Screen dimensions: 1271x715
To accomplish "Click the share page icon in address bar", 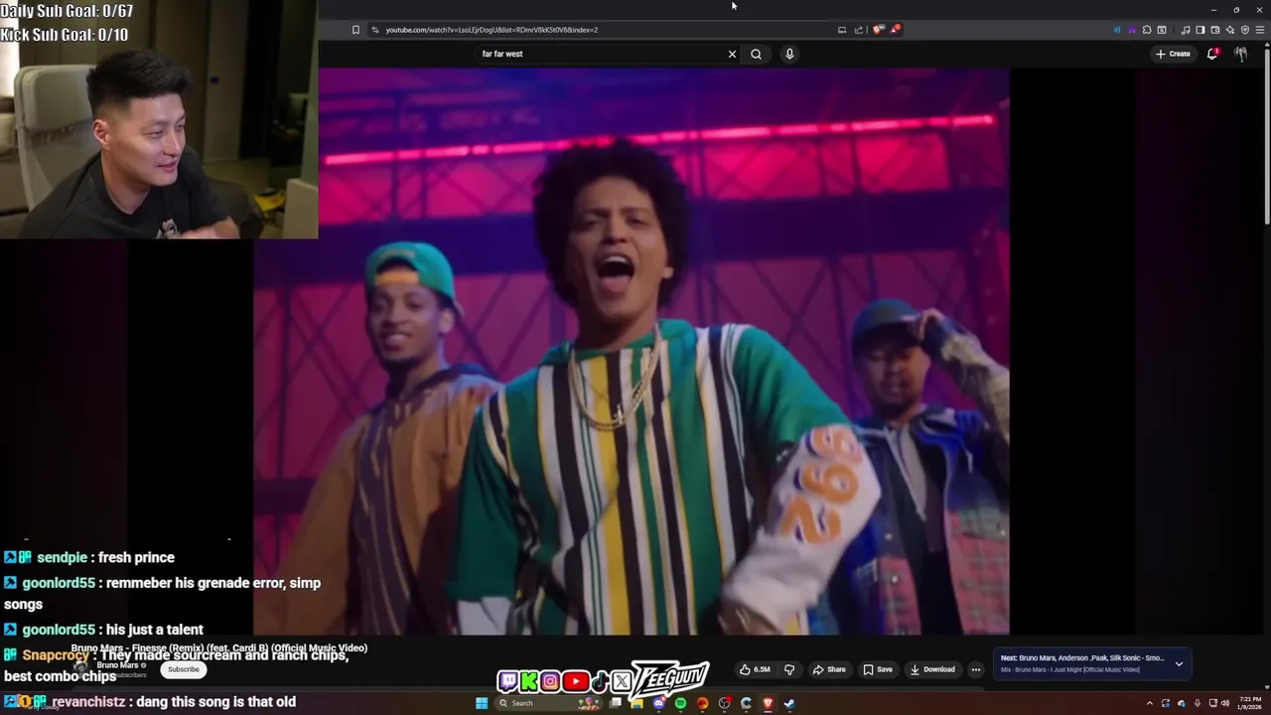I will click(x=859, y=30).
